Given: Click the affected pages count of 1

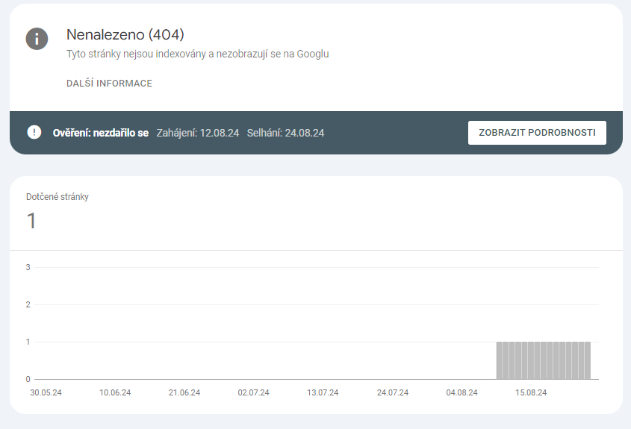Looking at the screenshot, I should click(x=31, y=221).
